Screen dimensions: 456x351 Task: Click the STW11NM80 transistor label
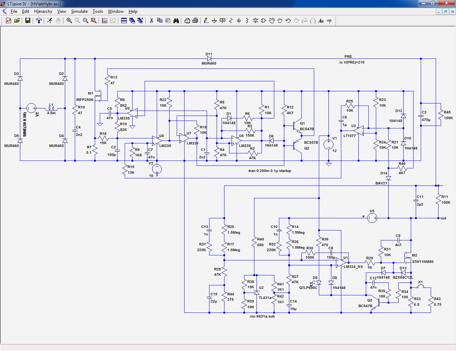(423, 262)
